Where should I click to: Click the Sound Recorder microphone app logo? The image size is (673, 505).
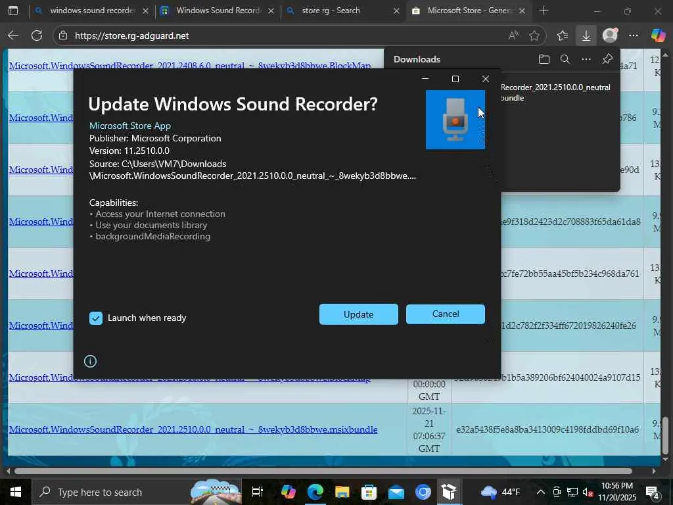pos(455,120)
